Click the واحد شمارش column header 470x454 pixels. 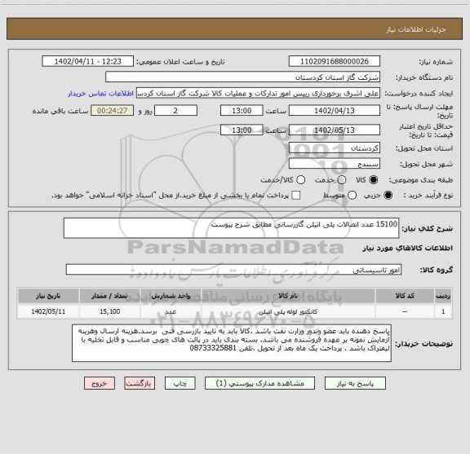[x=171, y=296]
